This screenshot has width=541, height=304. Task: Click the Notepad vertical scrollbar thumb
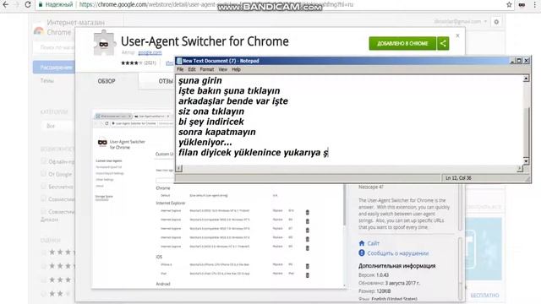click(x=526, y=132)
